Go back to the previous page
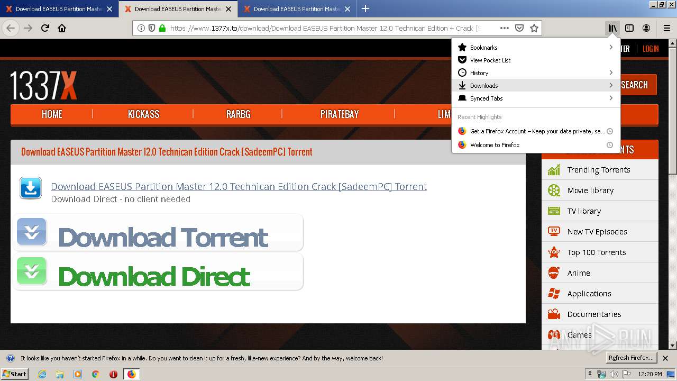Viewport: 677px width, 381px height. pos(11,28)
